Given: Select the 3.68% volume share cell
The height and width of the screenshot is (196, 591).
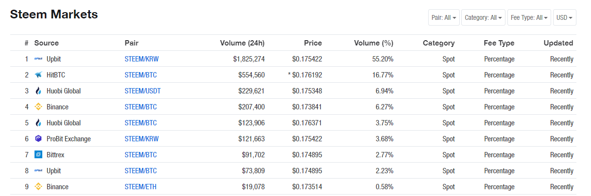Looking at the screenshot, I should pyautogui.click(x=385, y=139).
